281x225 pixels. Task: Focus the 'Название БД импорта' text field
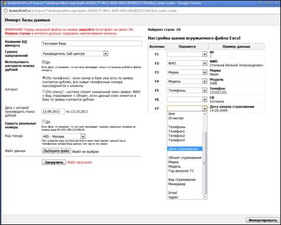tap(92, 43)
